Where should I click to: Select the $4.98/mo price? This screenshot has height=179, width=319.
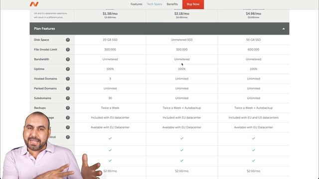click(x=253, y=13)
